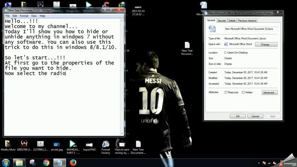Image resolution: width=297 pixels, height=167 pixels.
Task: Switch to the Details tab
Action: point(232,20)
